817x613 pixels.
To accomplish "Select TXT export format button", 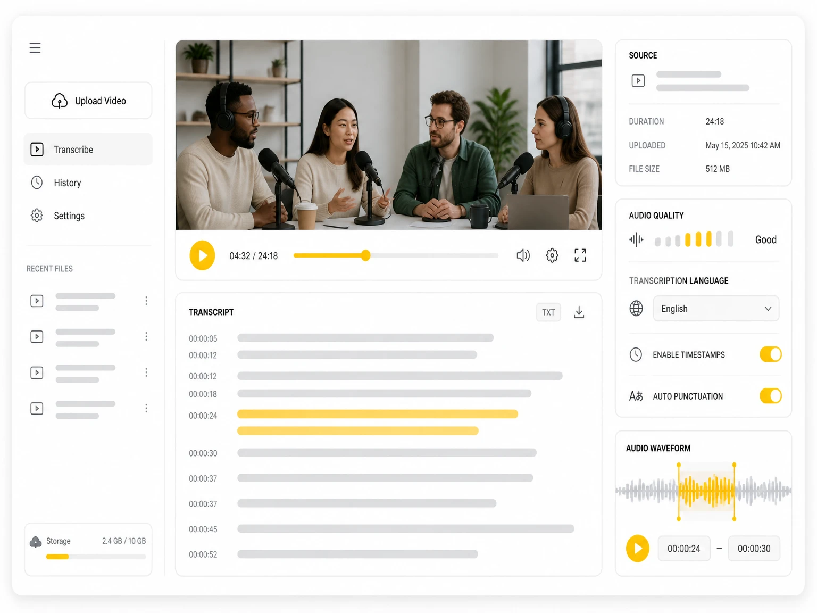I will [548, 312].
